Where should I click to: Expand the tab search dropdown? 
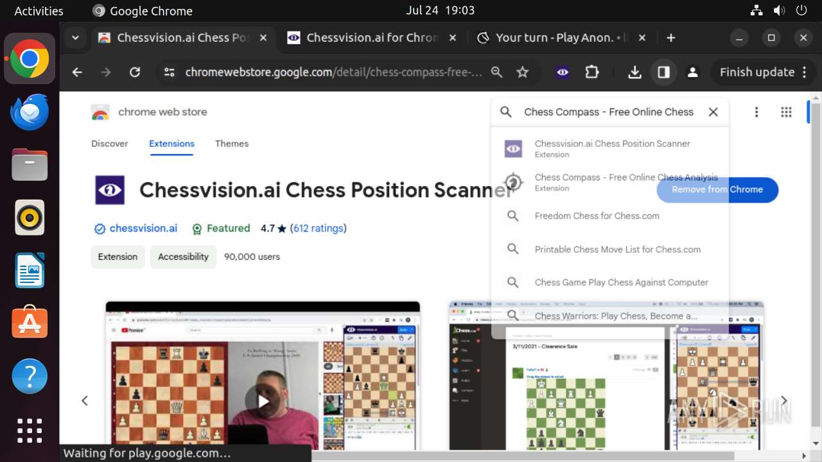(75, 38)
